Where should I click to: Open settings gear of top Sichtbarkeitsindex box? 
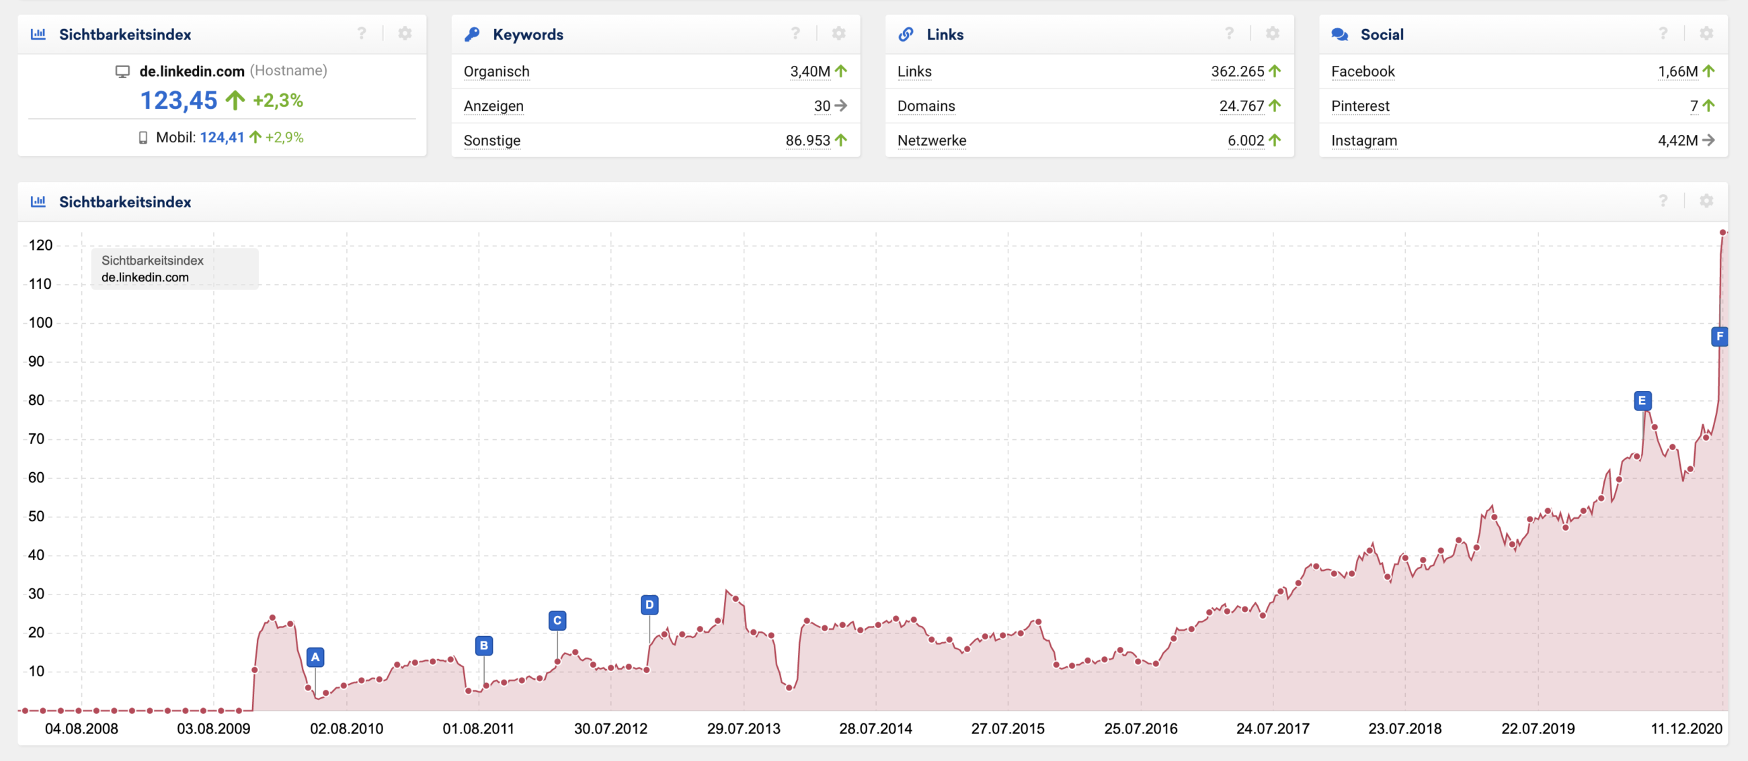point(405,33)
